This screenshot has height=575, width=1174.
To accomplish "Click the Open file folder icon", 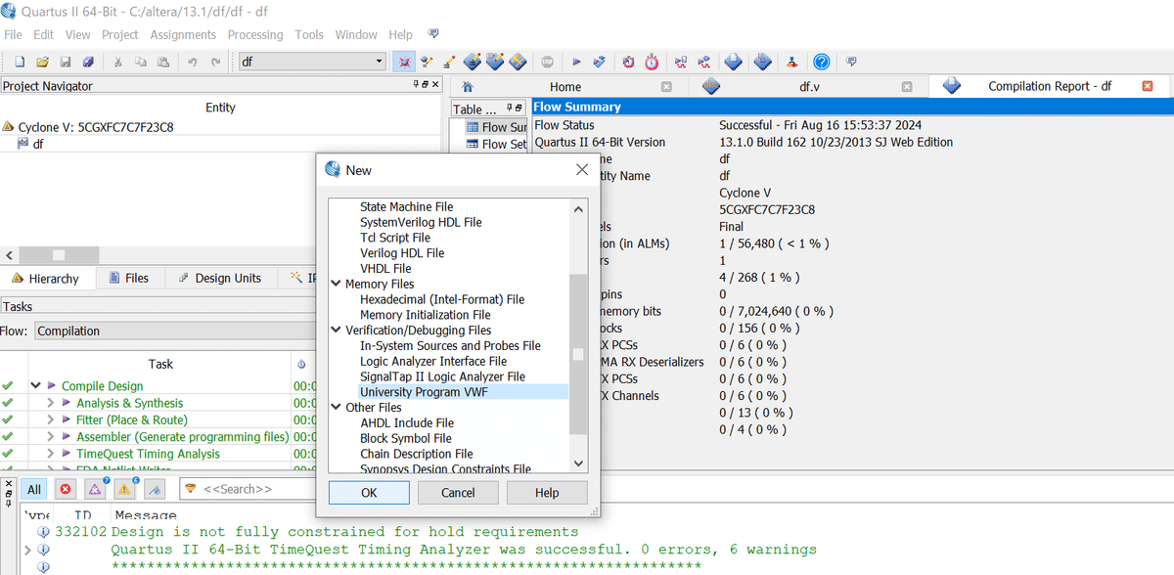I will 41,62.
